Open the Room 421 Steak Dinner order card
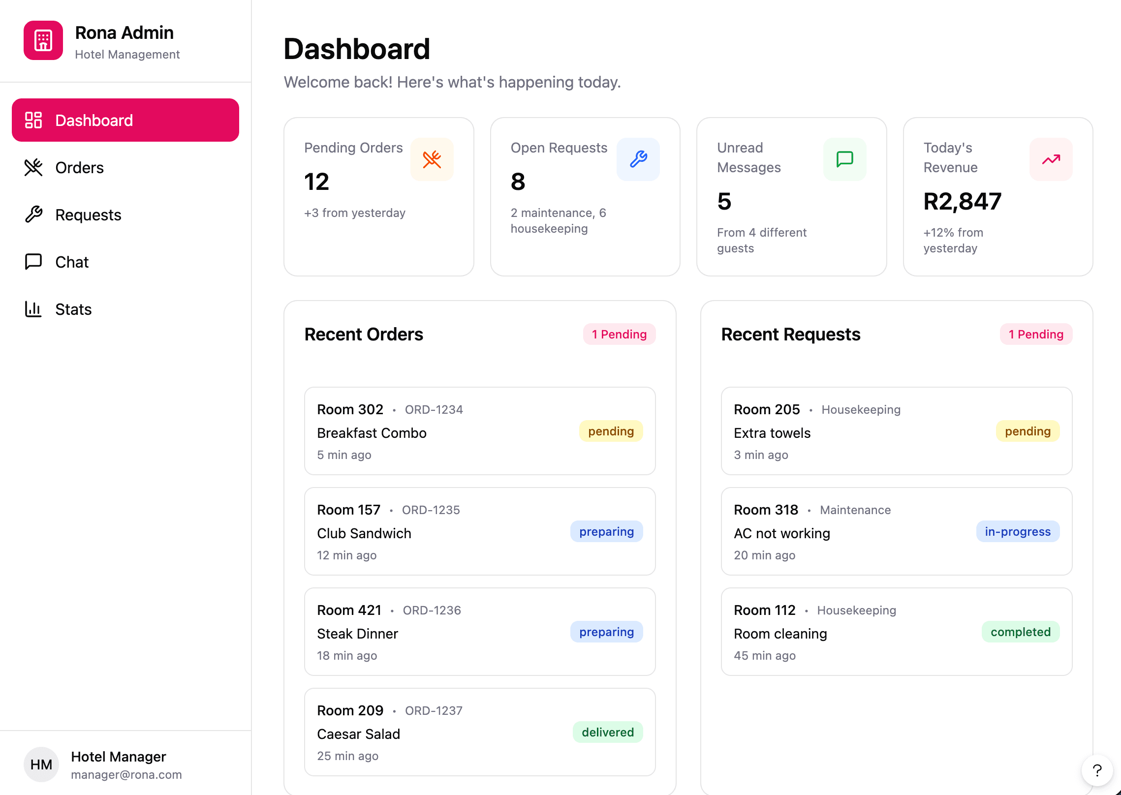The height and width of the screenshot is (795, 1121). click(480, 632)
